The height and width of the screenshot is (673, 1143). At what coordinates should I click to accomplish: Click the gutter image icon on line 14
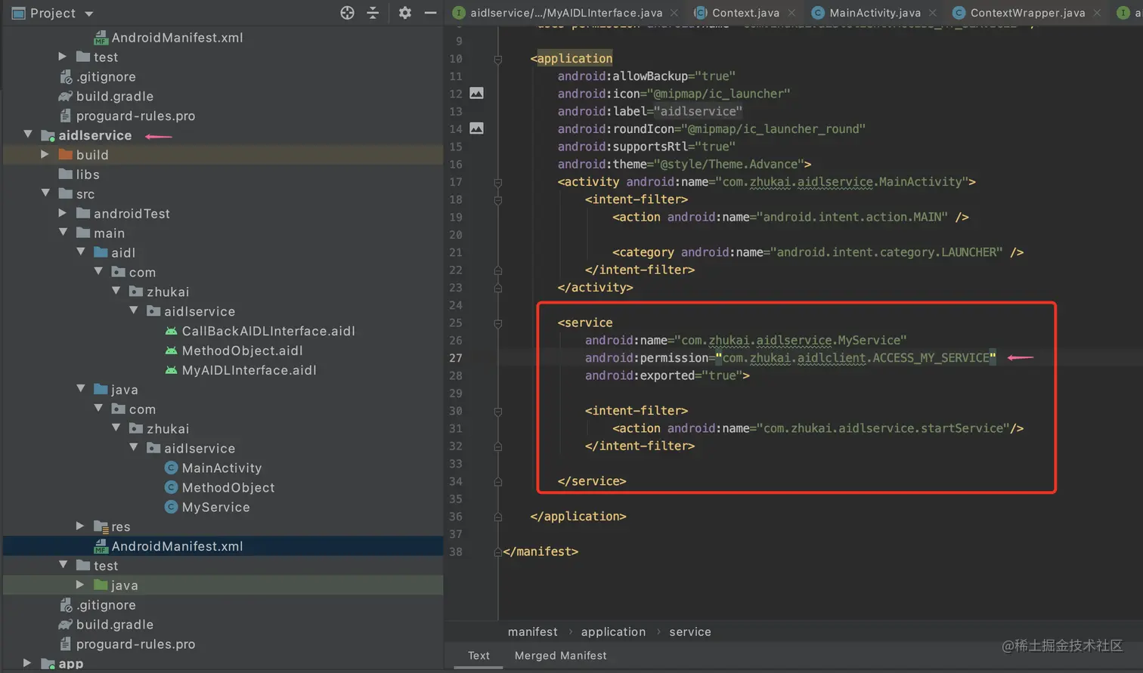[x=476, y=128]
